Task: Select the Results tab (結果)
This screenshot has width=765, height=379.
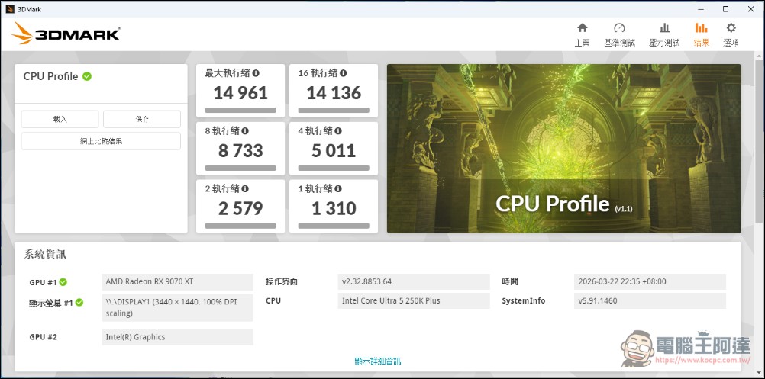Action: (702, 34)
